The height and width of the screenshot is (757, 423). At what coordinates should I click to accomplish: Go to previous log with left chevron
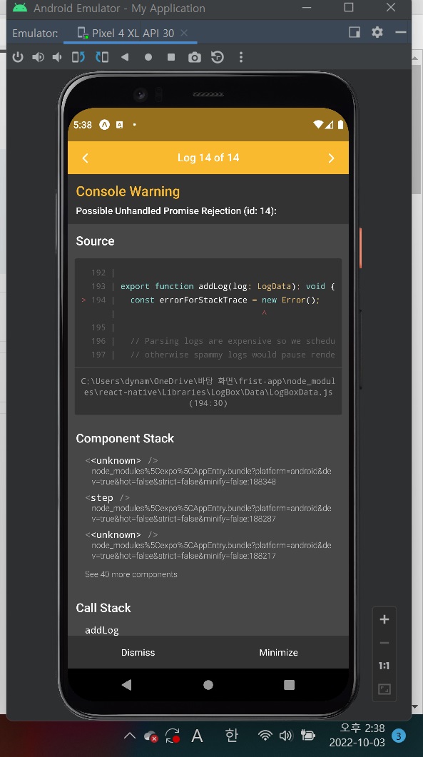pyautogui.click(x=85, y=158)
